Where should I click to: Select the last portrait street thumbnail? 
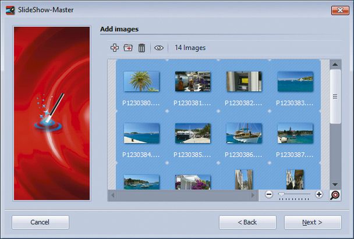pyautogui.click(x=295, y=180)
